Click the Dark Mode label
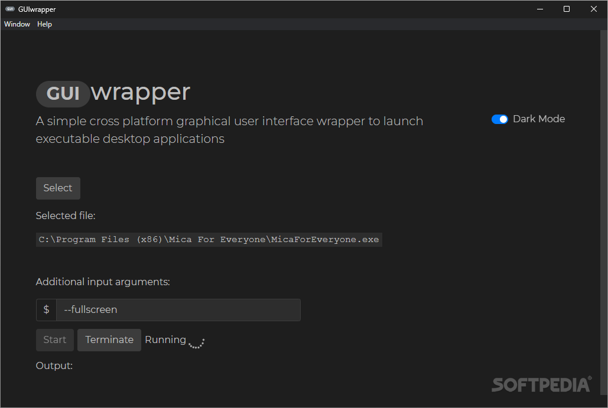 click(x=539, y=119)
